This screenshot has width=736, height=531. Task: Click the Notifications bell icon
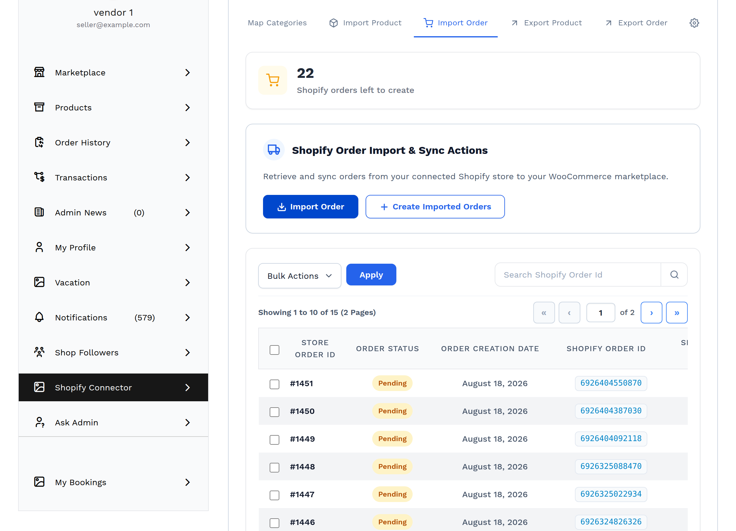point(39,317)
